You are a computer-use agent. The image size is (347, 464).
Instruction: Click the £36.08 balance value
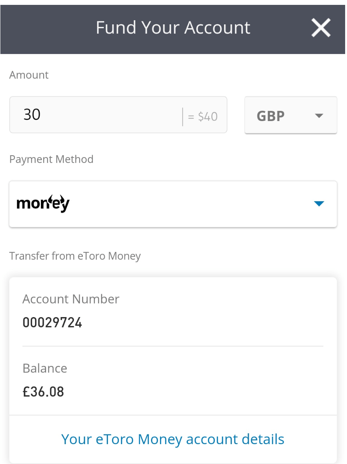tap(43, 392)
